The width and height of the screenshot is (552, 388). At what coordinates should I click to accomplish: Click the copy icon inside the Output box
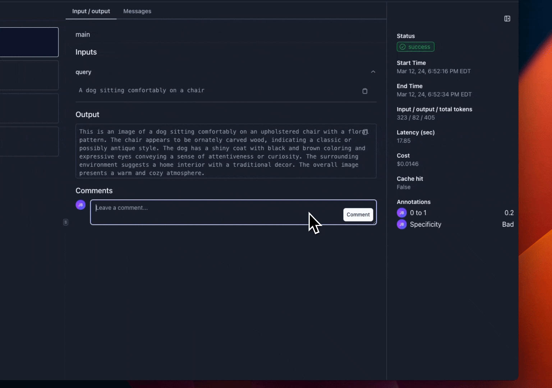tap(365, 132)
